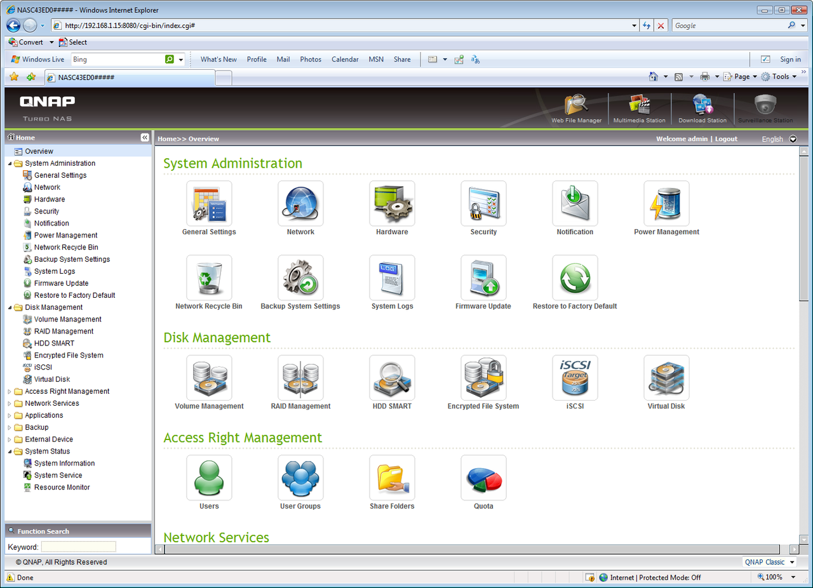Select System Information in the sidebar tree

pyautogui.click(x=64, y=464)
